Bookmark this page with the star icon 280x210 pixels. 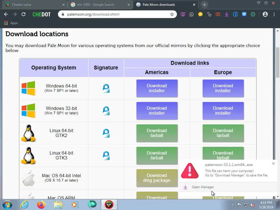point(172,14)
